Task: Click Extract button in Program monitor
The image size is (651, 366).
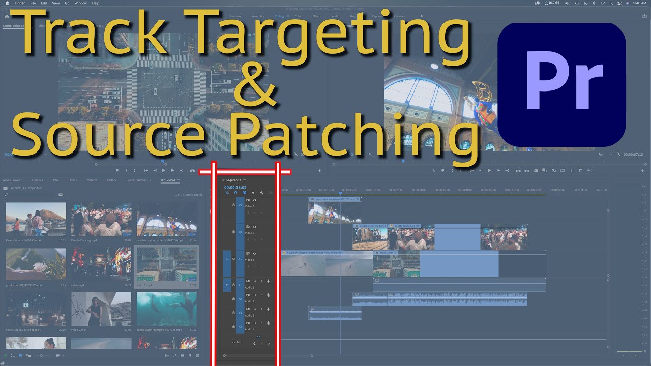Action: (527, 171)
